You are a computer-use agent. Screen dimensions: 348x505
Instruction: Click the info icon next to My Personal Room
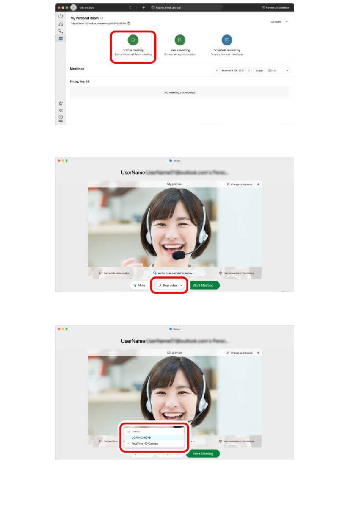(101, 18)
